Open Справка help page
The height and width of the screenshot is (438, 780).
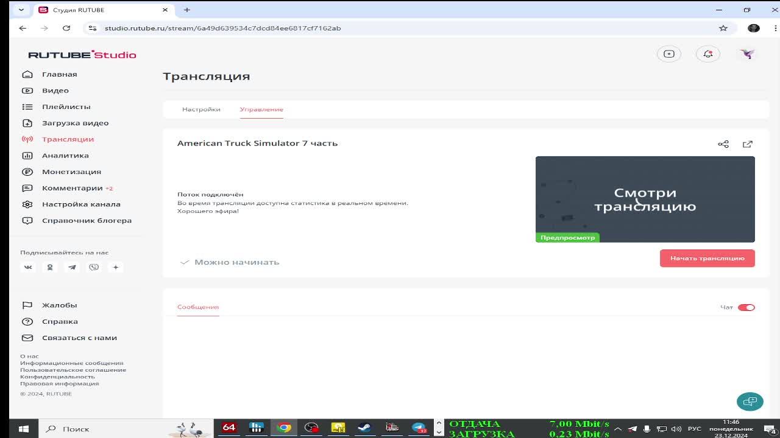(60, 321)
